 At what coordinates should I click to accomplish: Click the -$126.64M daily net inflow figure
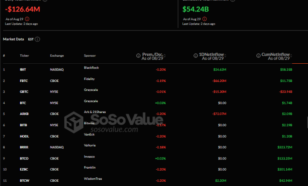(23, 9)
